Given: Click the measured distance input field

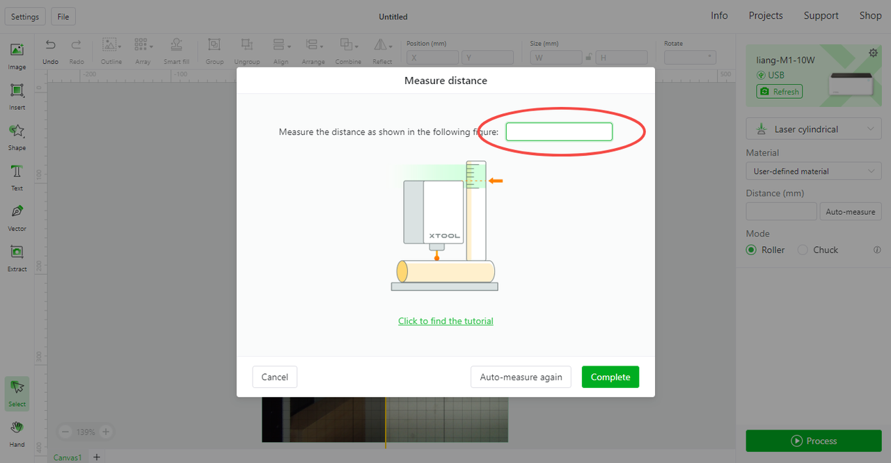Looking at the screenshot, I should [559, 131].
